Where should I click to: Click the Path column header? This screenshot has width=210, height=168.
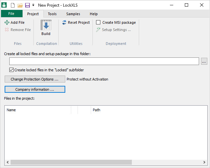click(x=149, y=110)
